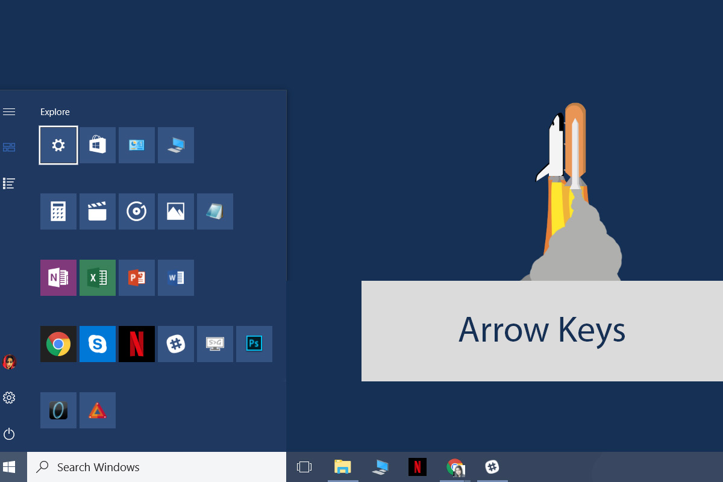Open the Skype tile
723x482 pixels.
click(x=98, y=344)
